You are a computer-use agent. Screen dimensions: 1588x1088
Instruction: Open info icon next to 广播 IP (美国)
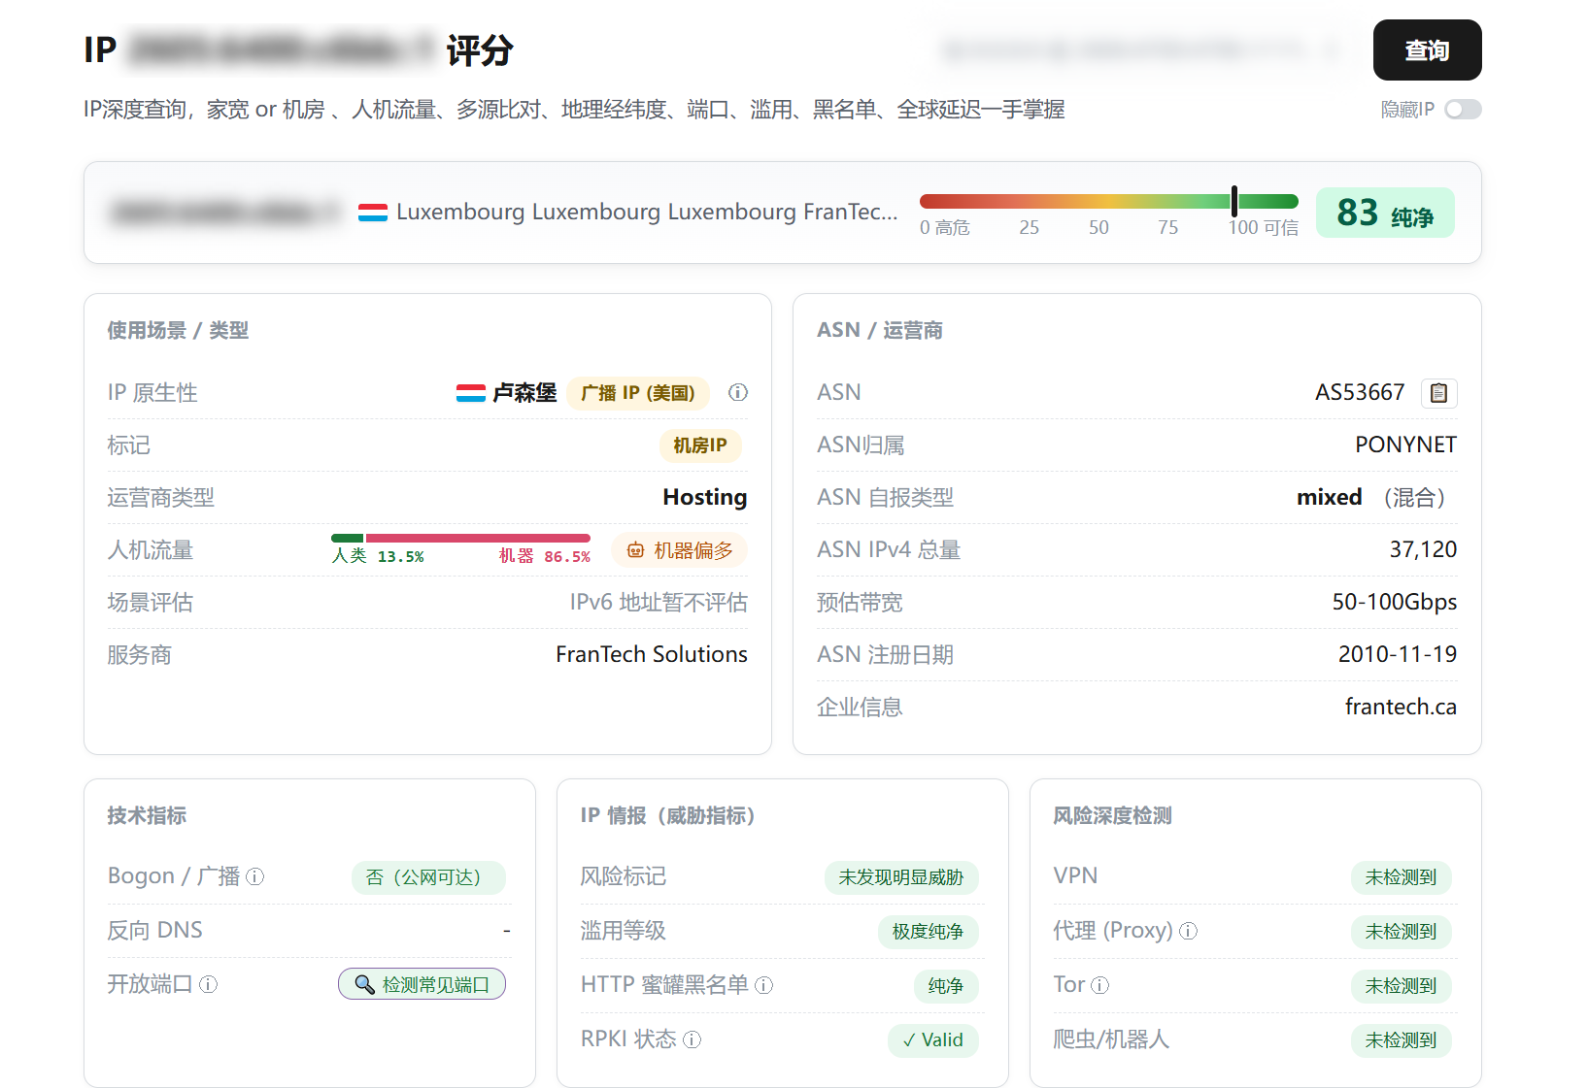point(738,392)
